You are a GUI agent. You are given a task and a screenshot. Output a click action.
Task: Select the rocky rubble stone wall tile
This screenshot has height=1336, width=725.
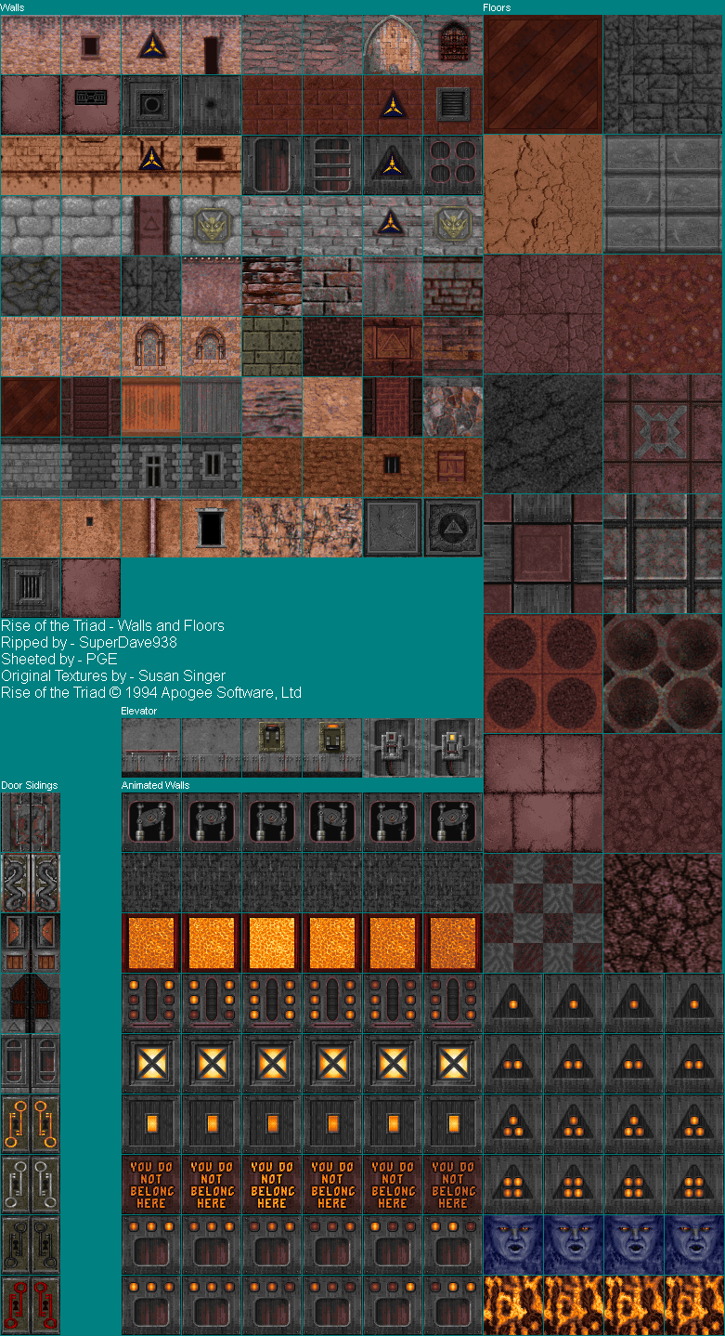click(x=453, y=407)
